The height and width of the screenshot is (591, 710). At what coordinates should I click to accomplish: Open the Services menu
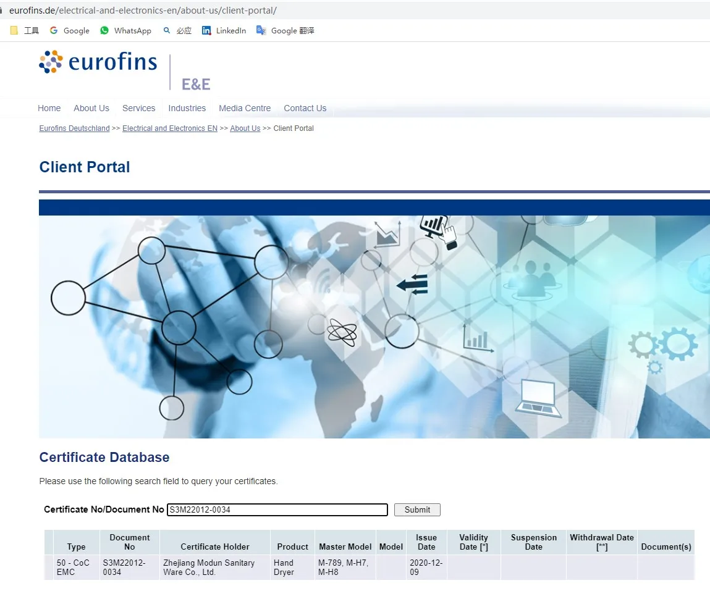[x=138, y=108]
